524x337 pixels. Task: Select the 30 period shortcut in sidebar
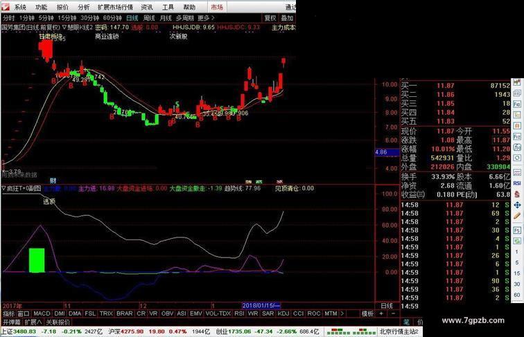pos(517,284)
